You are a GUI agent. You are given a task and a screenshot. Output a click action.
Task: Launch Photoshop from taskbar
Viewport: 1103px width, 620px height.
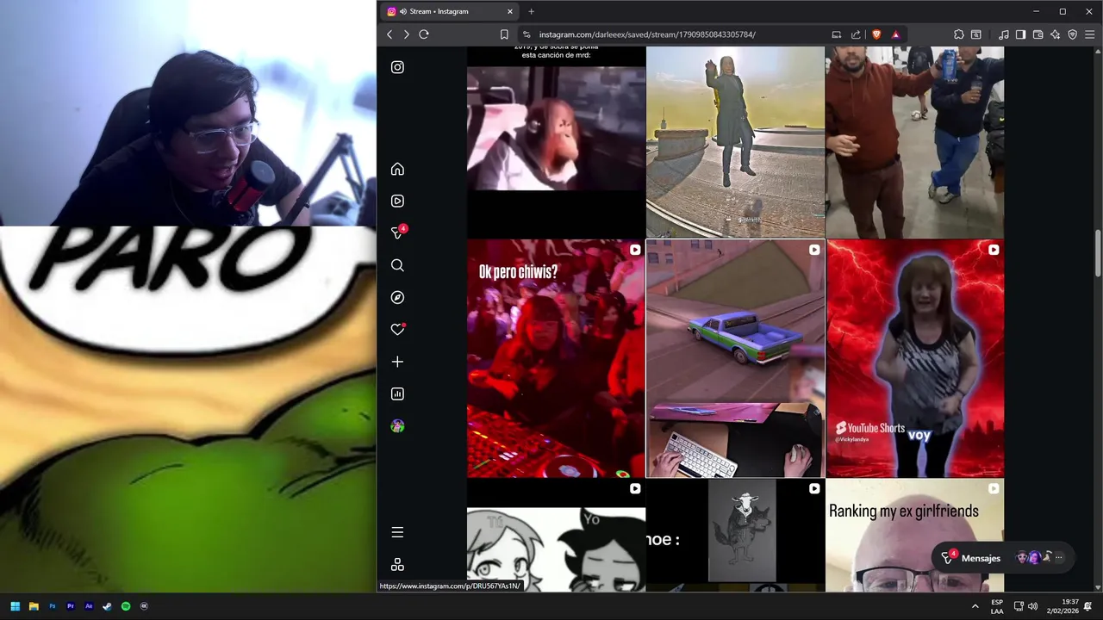[x=52, y=606]
